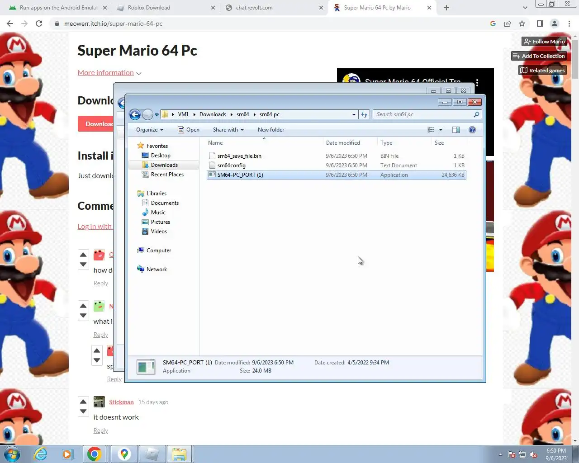The image size is (579, 463).
Task: Click the Explorer Help question-mark icon
Action: (472, 130)
